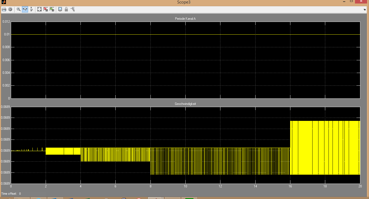Click the Print icon in the scope toolbar
This screenshot has height=199, width=369.
(x=4, y=9)
